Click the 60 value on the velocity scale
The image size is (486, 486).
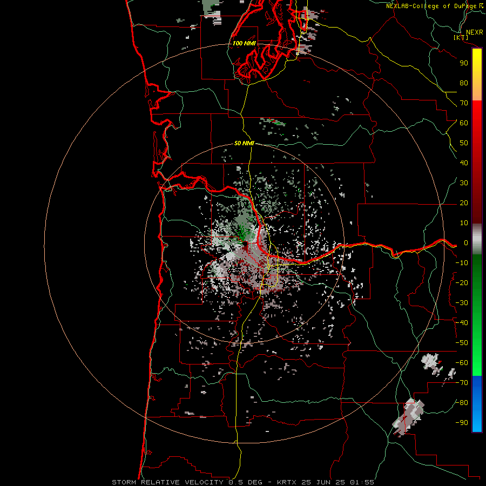[x=464, y=123]
